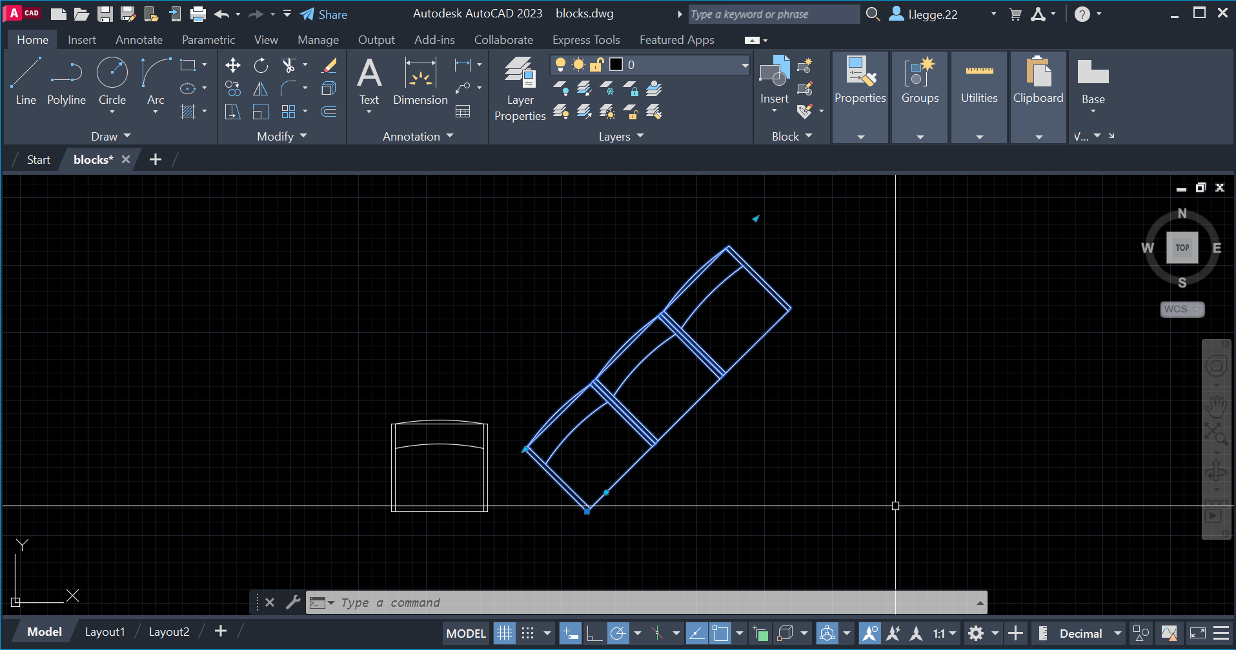Select the Dimension tool
The image size is (1236, 650).
click(420, 81)
